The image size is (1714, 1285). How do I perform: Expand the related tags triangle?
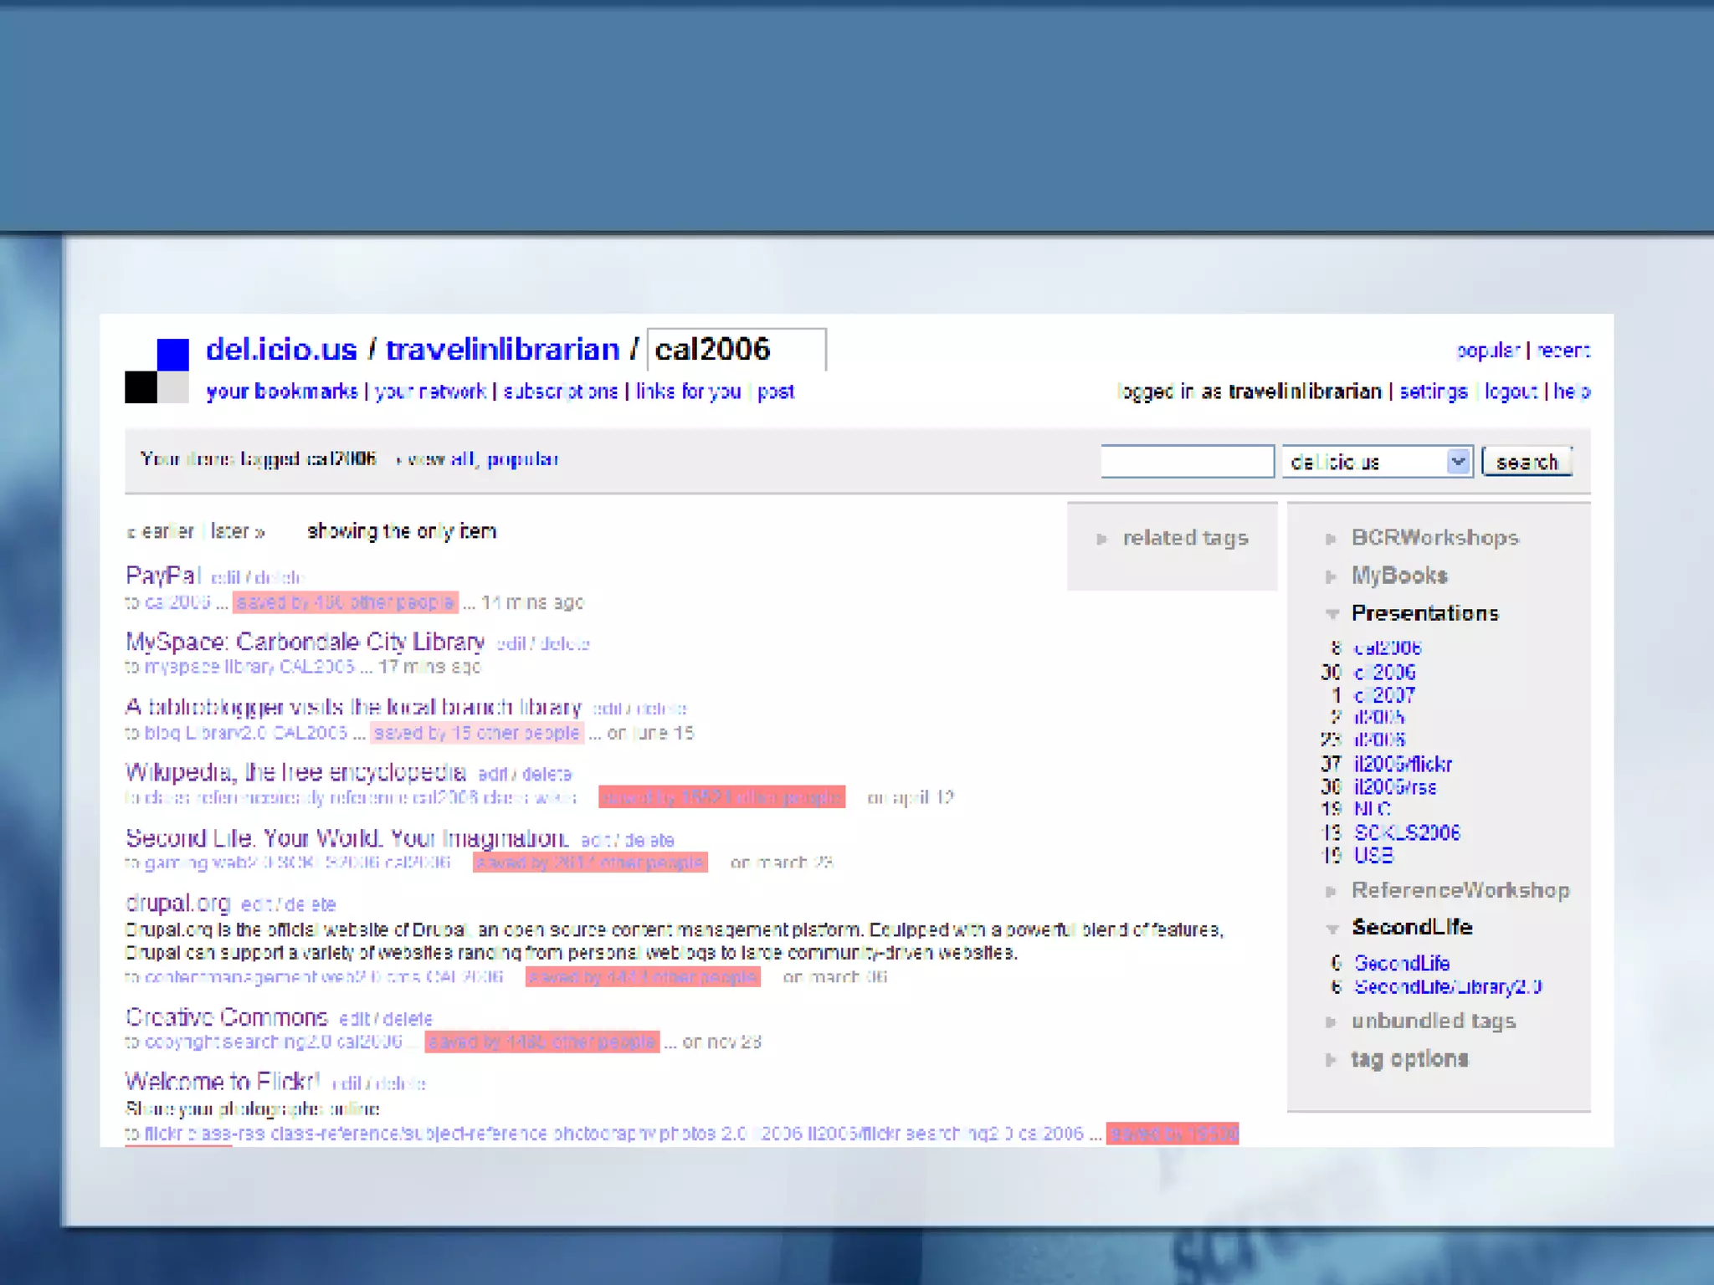pos(1101,540)
